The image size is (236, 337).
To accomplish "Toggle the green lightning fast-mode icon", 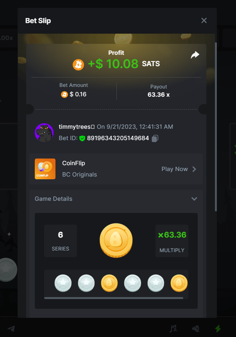I will pyautogui.click(x=218, y=328).
